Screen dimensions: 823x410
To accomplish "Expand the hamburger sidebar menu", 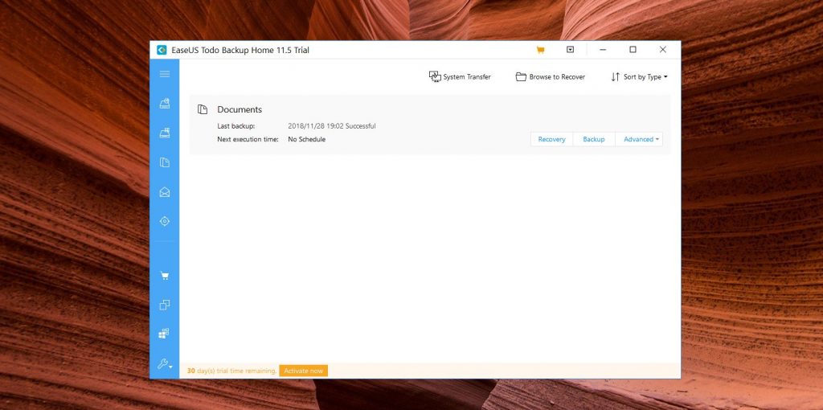I will [165, 74].
